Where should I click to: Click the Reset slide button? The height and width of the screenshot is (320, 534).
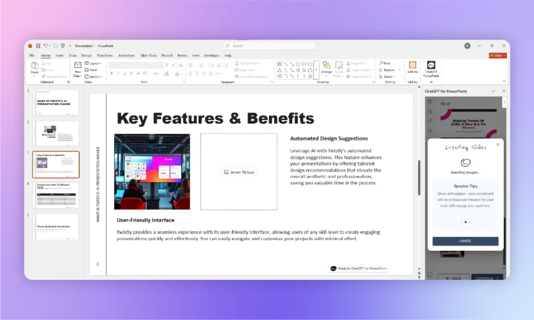coord(91,70)
